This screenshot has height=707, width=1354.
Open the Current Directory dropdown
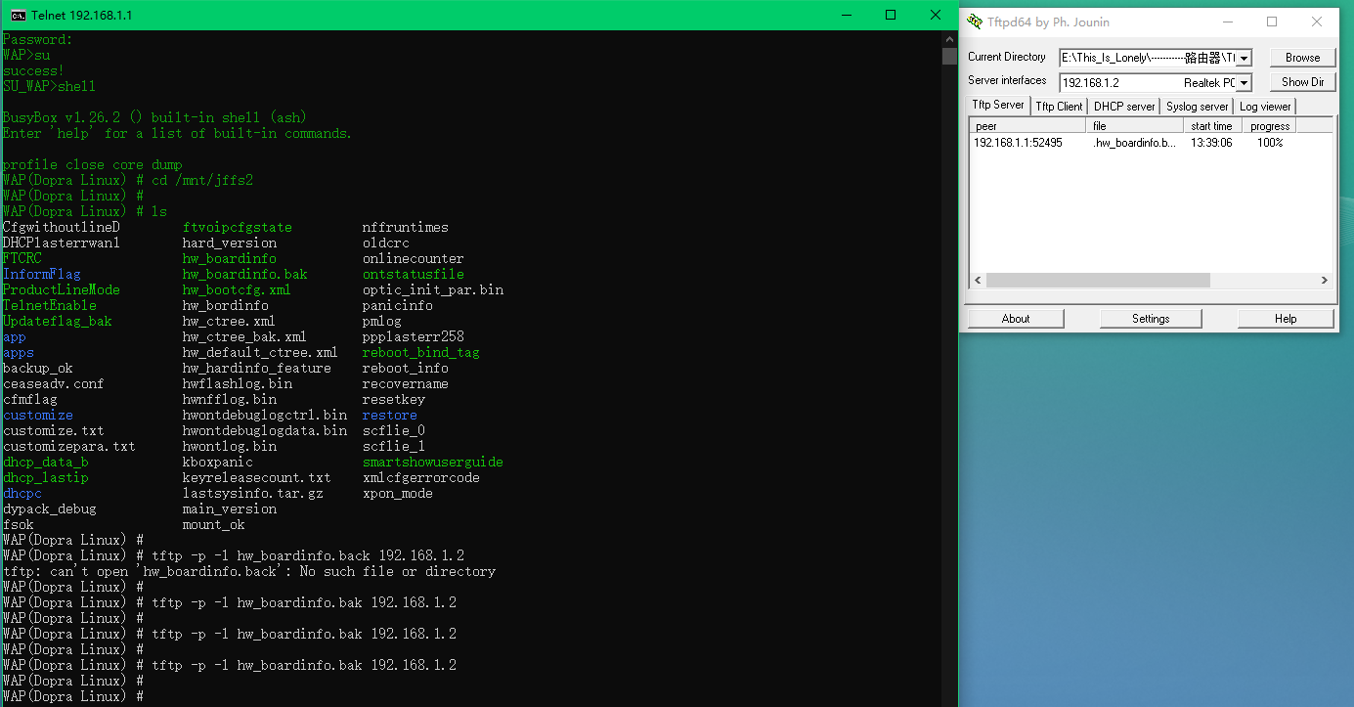click(1245, 59)
